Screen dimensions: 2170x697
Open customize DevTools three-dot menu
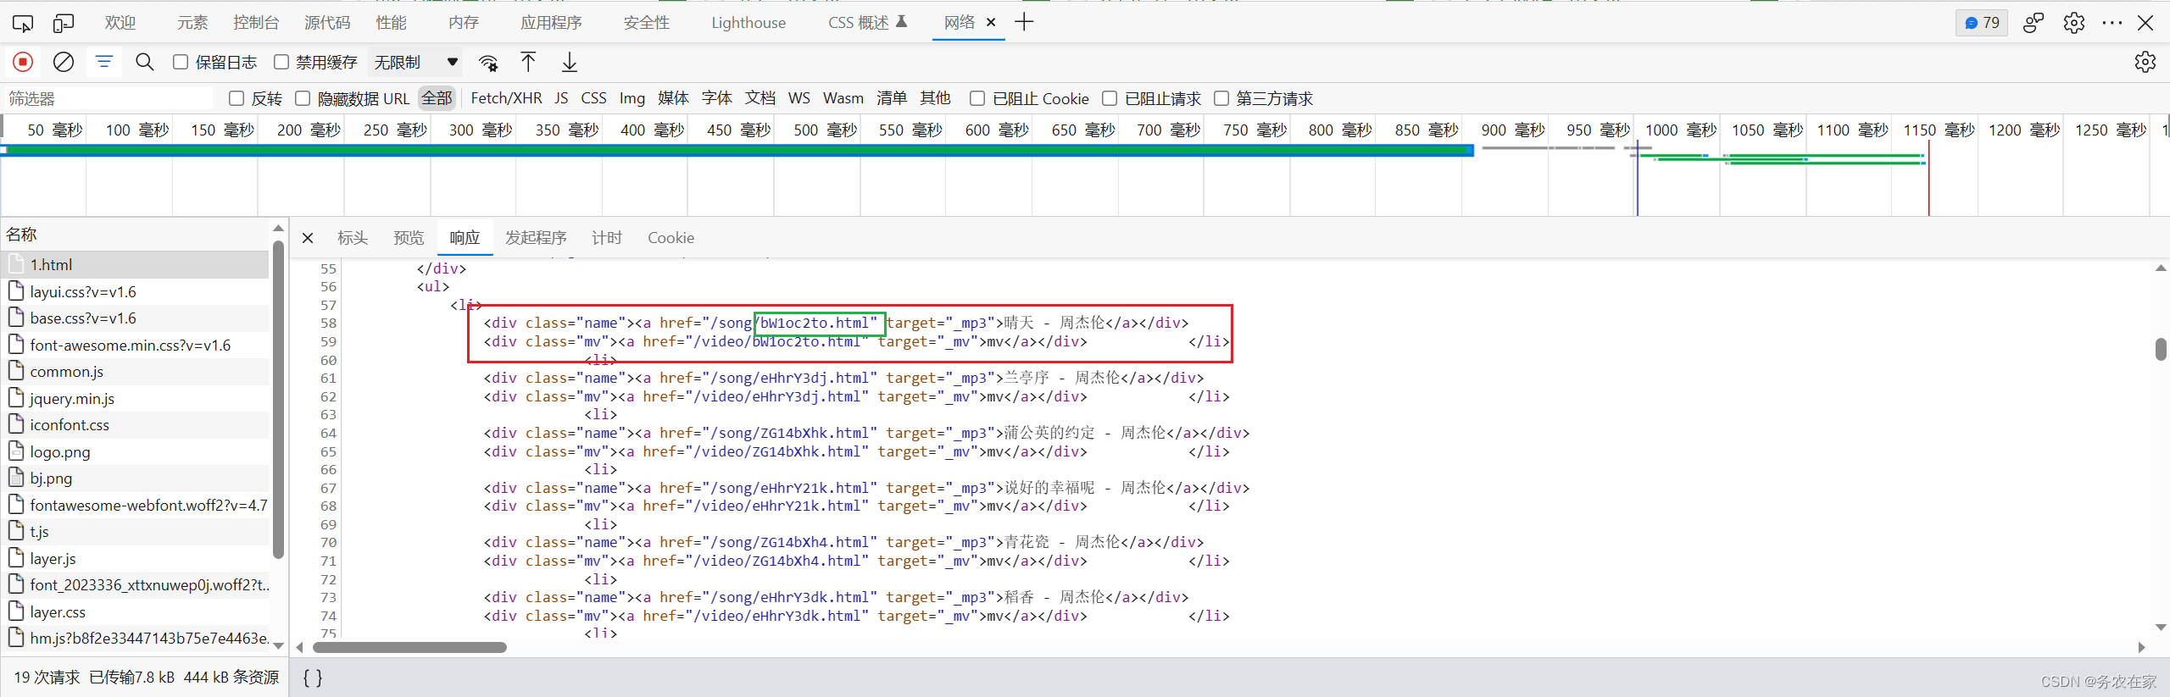pyautogui.click(x=2112, y=23)
